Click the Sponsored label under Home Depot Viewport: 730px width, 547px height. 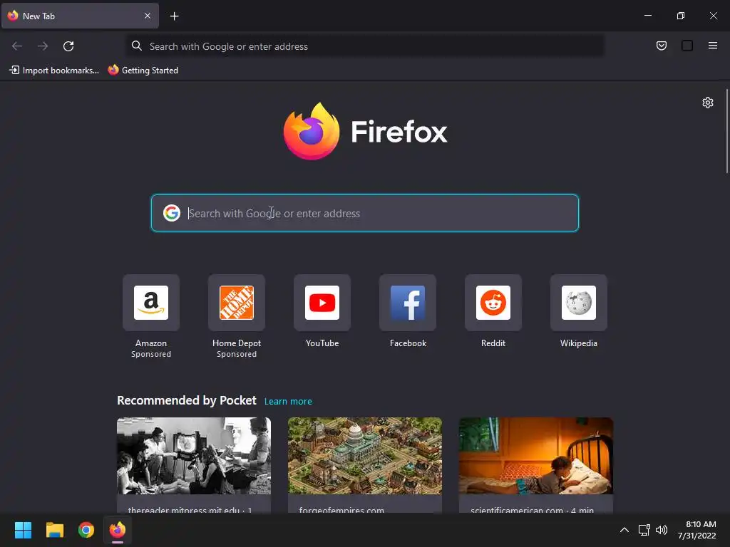[x=237, y=354]
